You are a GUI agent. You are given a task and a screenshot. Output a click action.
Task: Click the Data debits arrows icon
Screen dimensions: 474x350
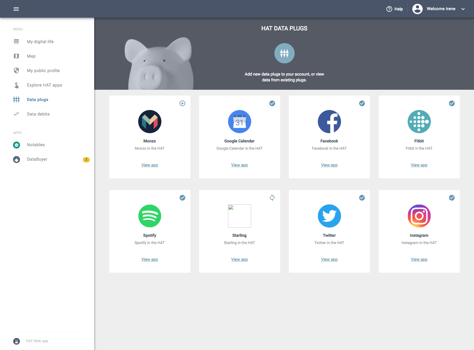[x=17, y=114]
